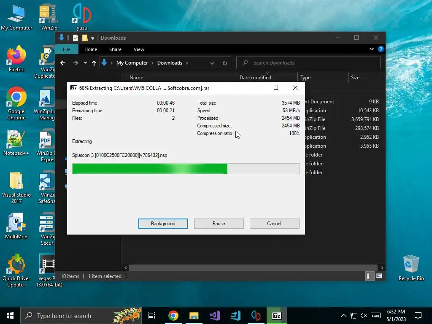The image size is (432, 324).
Task: Expand the chevron after My Computer in path
Action: [152, 63]
